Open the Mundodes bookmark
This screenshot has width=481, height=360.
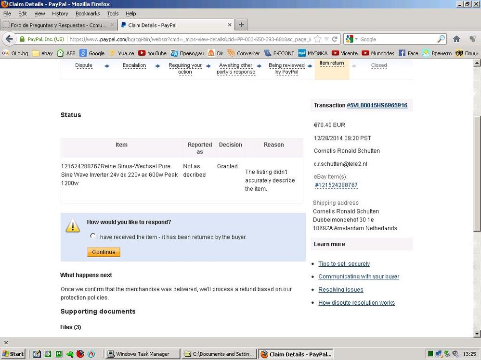(x=378, y=53)
